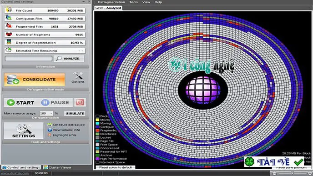
Task: Click the Interblock Space legend swatch
Action: click(97, 162)
